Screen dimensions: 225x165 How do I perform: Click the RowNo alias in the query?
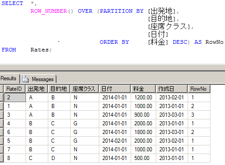215,42
